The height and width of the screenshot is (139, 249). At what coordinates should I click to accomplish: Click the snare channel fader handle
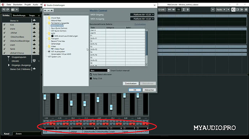(58, 96)
